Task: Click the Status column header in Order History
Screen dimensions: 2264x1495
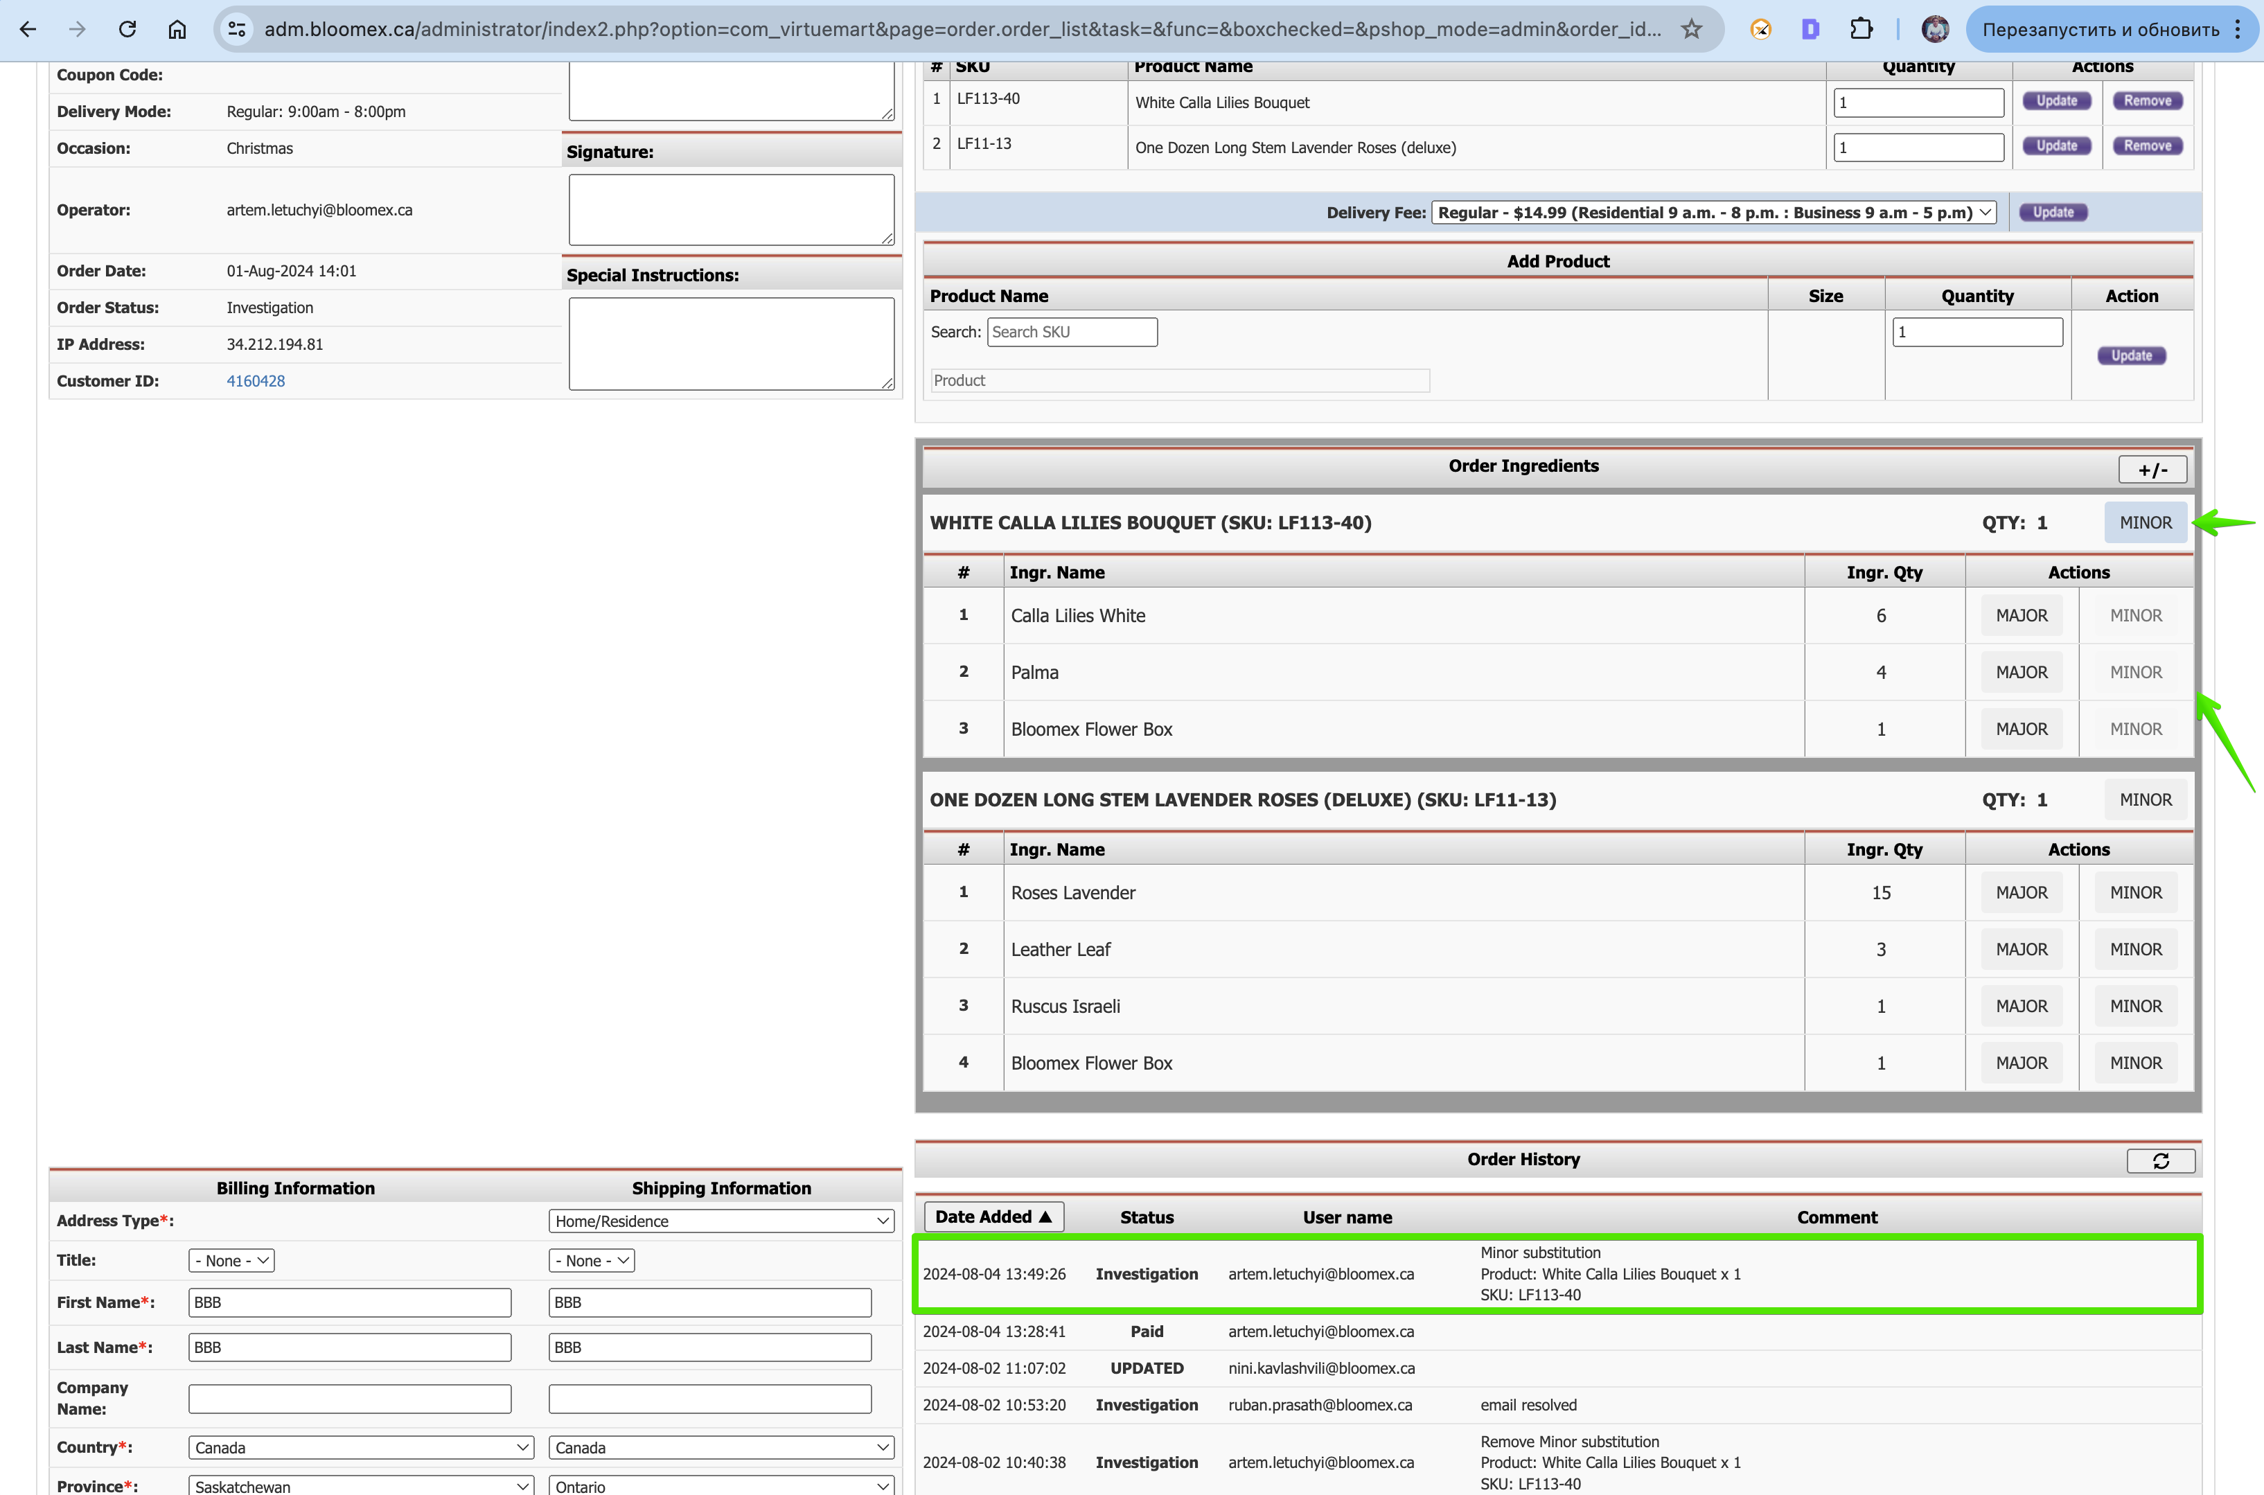Action: pyautogui.click(x=1147, y=1218)
